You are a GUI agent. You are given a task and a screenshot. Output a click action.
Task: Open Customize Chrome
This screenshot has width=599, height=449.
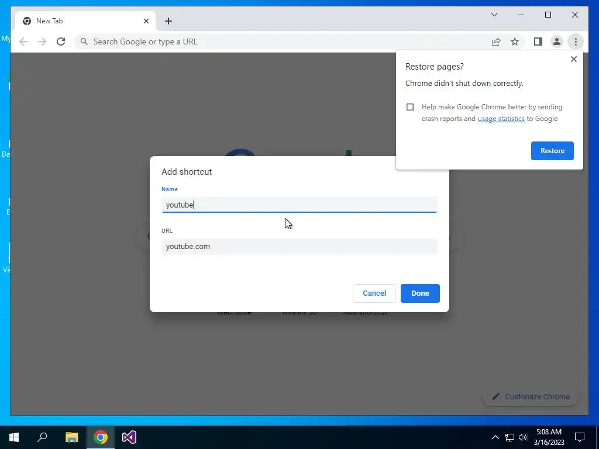(x=530, y=397)
